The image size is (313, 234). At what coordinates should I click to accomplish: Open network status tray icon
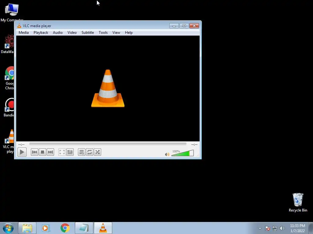tap(275, 229)
